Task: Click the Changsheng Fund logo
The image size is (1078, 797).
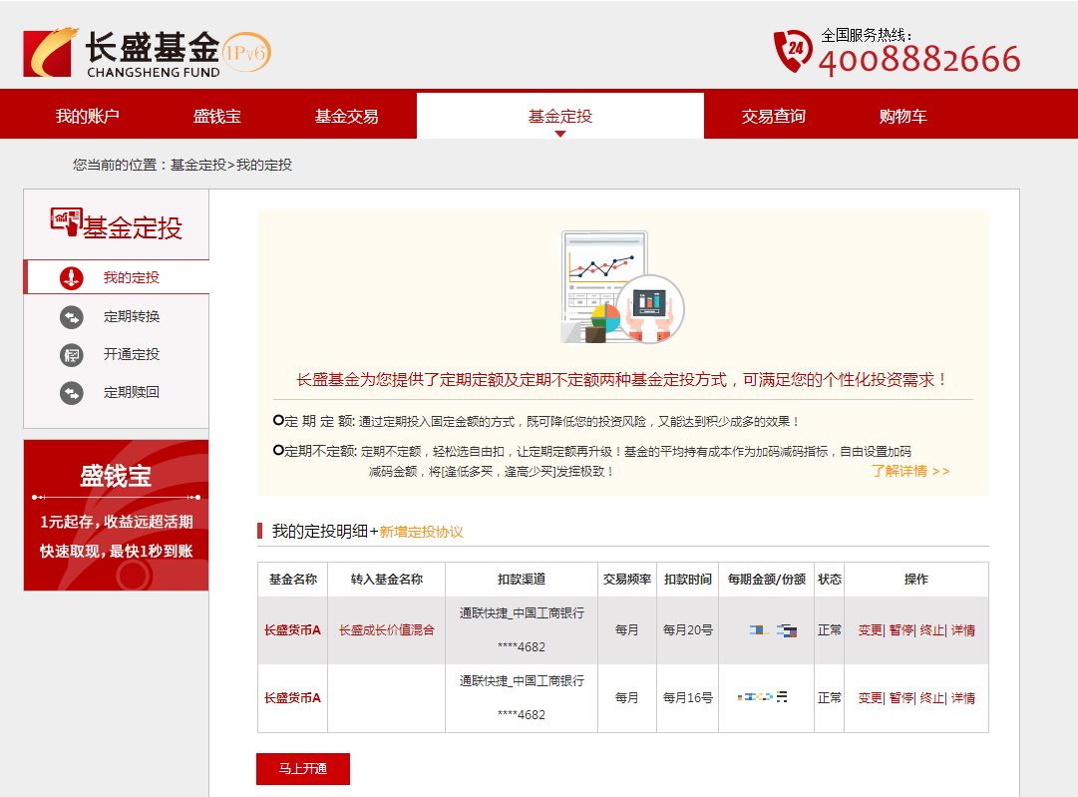Action: pos(122,52)
